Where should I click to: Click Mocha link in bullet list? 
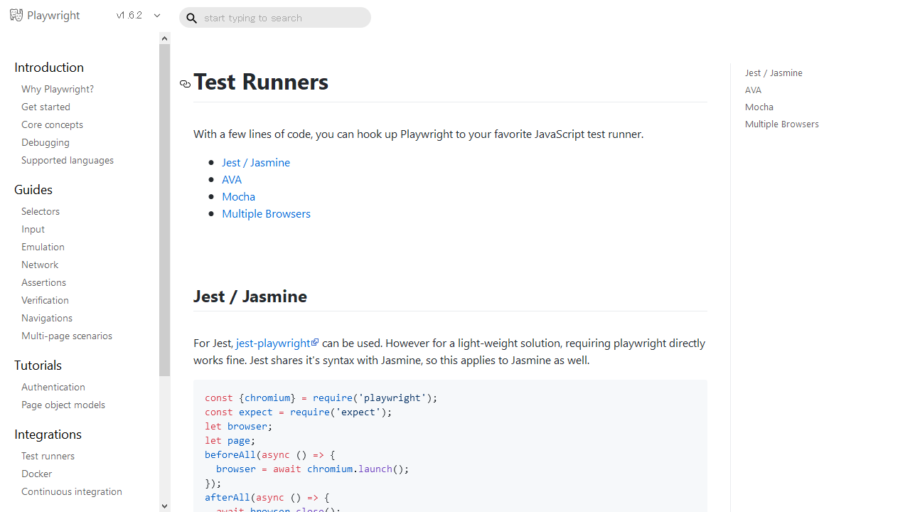click(238, 196)
